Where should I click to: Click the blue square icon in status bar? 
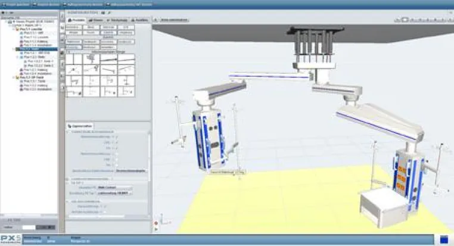point(444,239)
